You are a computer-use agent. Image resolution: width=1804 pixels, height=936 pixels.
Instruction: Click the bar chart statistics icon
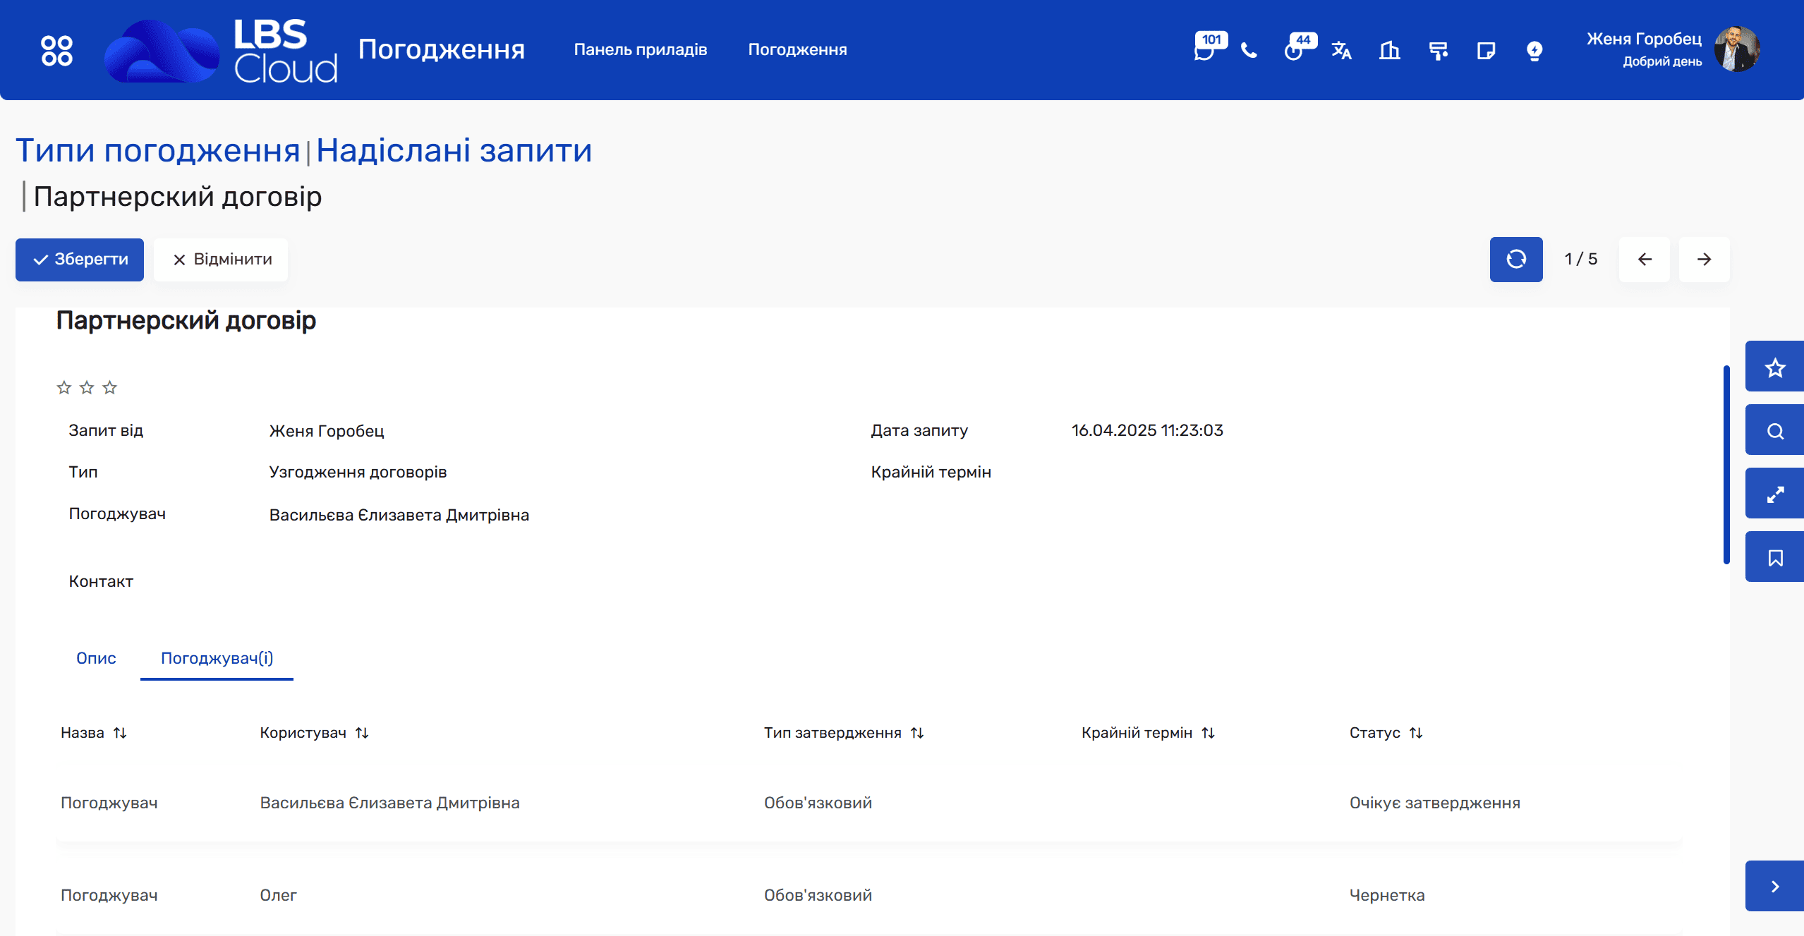click(x=1389, y=51)
